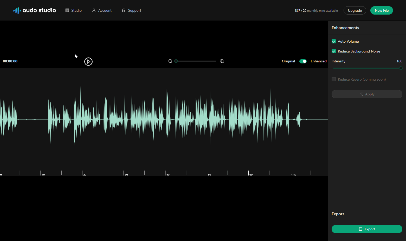Click the 30 second timeline marker
406x241 pixels.
126,174
